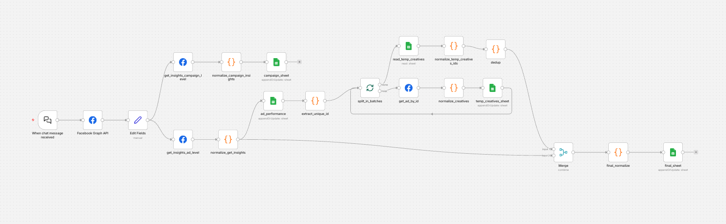The height and width of the screenshot is (224, 726).
Task: Open the normalize_temp_creatives_ids code node
Action: point(454,46)
